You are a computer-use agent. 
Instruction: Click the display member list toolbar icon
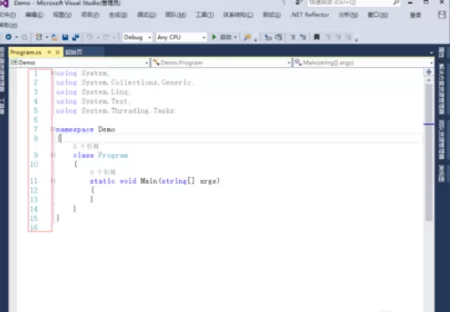(x=268, y=37)
